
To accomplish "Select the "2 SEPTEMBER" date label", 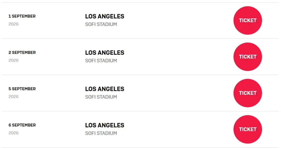I will tap(22, 53).
